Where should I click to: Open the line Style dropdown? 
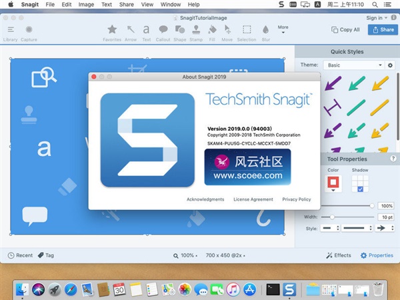(x=357, y=228)
